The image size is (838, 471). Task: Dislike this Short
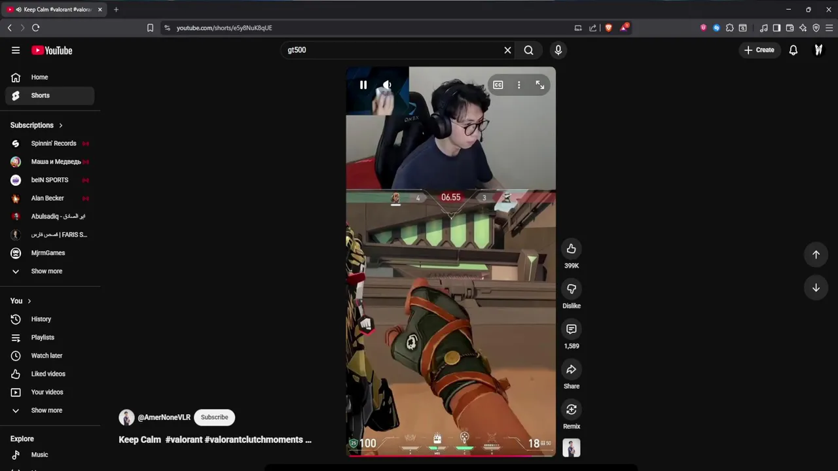coord(572,288)
